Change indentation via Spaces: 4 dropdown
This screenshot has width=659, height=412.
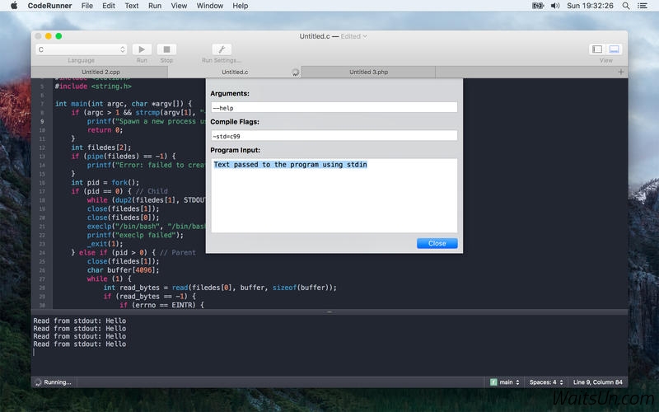click(x=547, y=382)
